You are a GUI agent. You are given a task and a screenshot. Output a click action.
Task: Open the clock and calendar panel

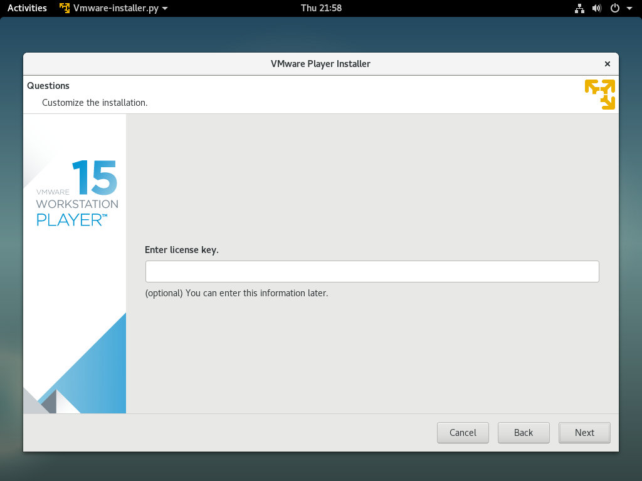pos(321,8)
